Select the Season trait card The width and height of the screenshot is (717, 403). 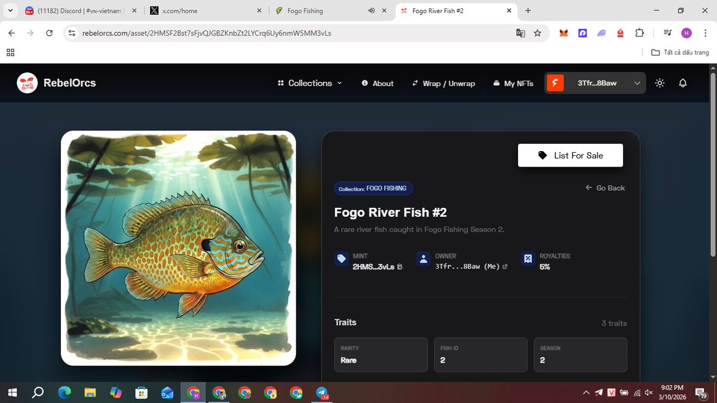580,355
